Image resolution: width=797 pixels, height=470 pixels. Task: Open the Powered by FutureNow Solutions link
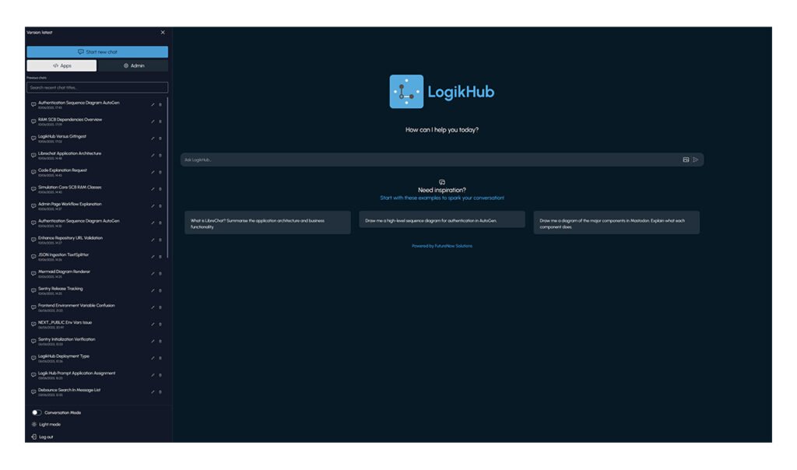tap(442, 246)
